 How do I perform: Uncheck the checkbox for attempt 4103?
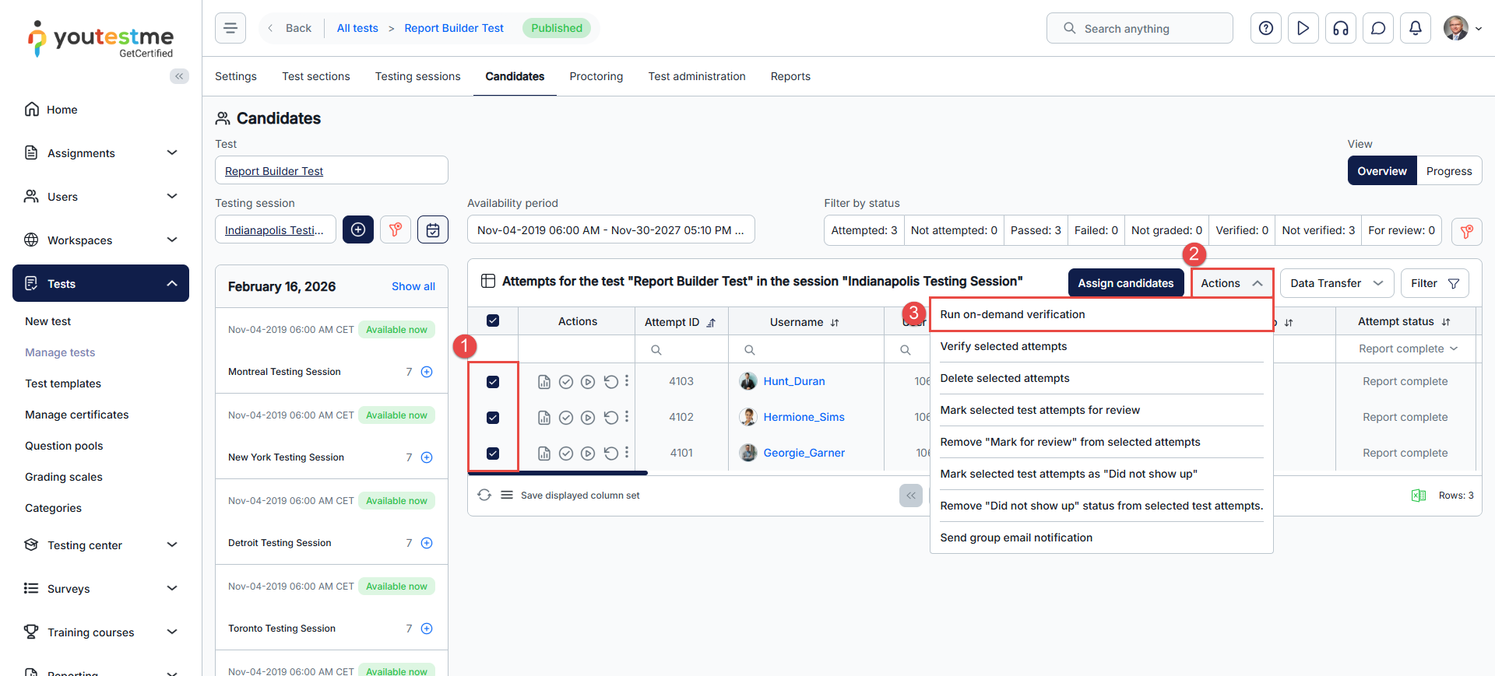(x=493, y=382)
